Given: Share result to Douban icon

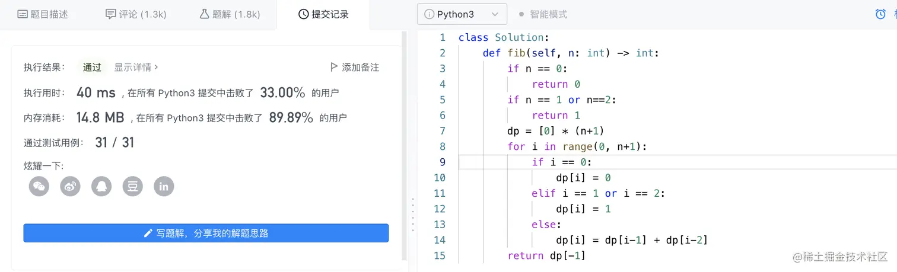Looking at the screenshot, I should point(133,186).
